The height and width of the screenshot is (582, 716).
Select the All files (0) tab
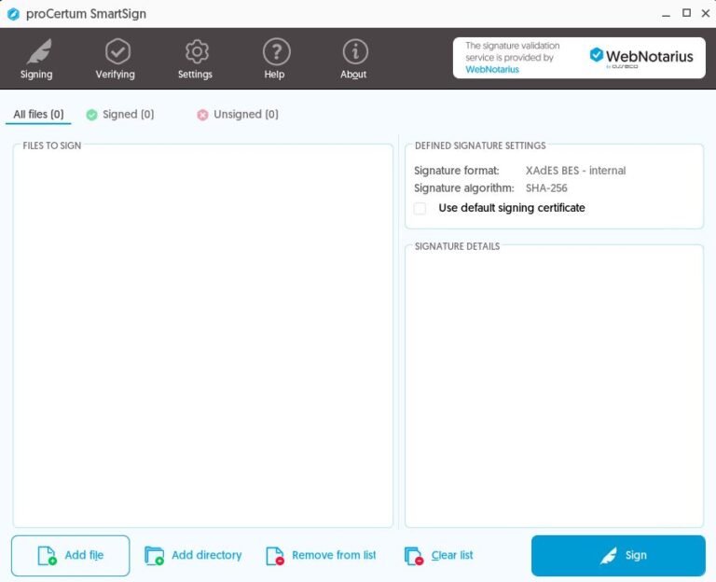click(38, 115)
